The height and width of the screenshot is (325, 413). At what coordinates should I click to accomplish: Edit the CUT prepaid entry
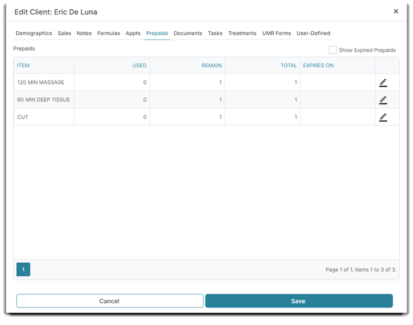tap(383, 117)
